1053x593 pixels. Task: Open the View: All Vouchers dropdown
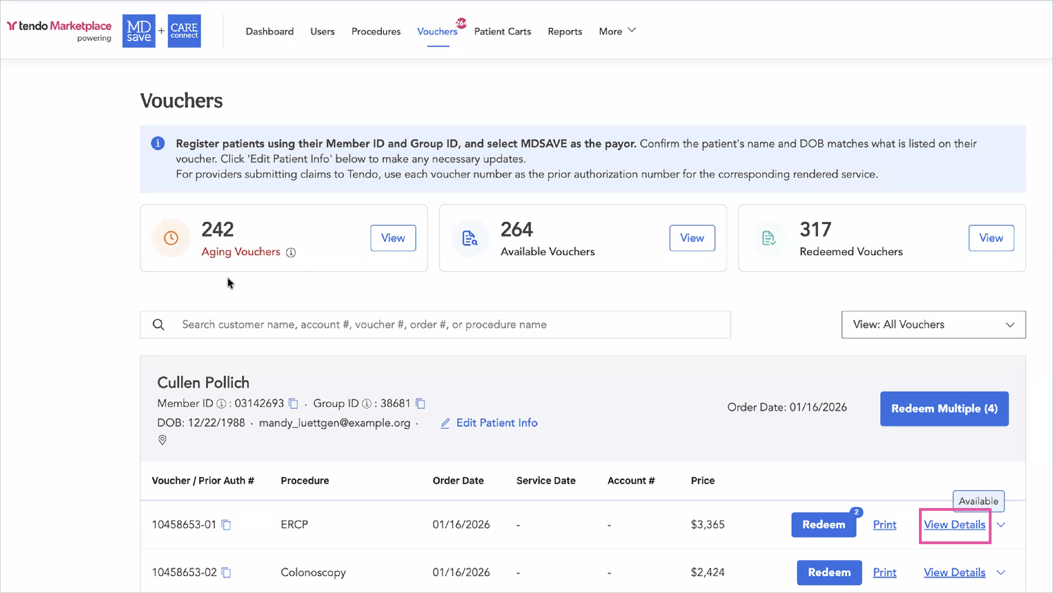point(933,325)
